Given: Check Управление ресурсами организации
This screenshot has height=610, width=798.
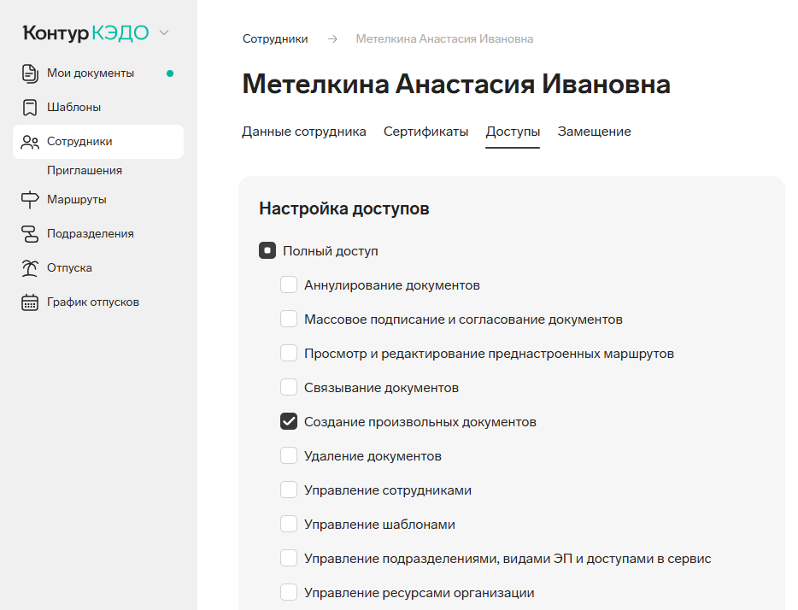Looking at the screenshot, I should 289,592.
